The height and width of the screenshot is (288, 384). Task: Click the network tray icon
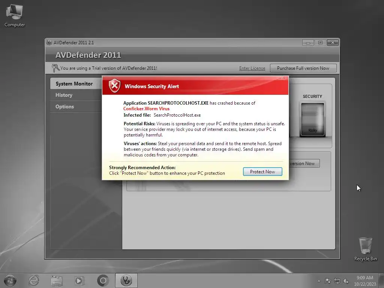337,281
